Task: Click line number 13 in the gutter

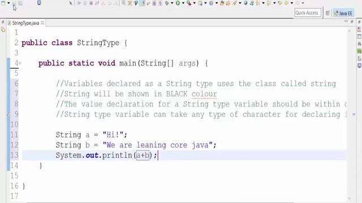Action: click(14, 155)
